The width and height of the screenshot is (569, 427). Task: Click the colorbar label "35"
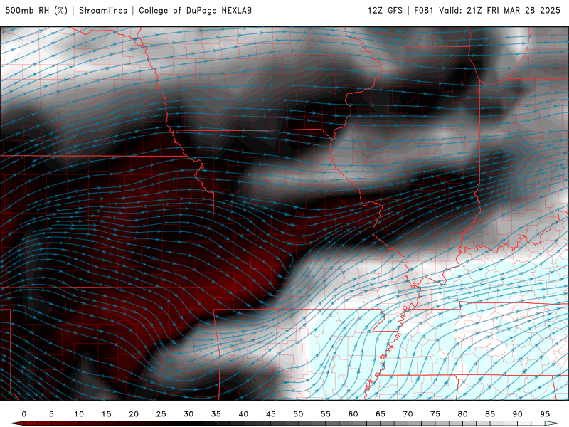coord(216,414)
